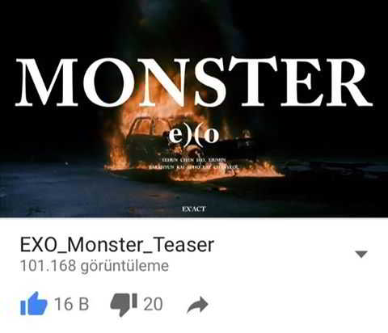Select the EXO_Monster_Teaser video title
Viewport: 388px width, 333px height.
point(117,245)
